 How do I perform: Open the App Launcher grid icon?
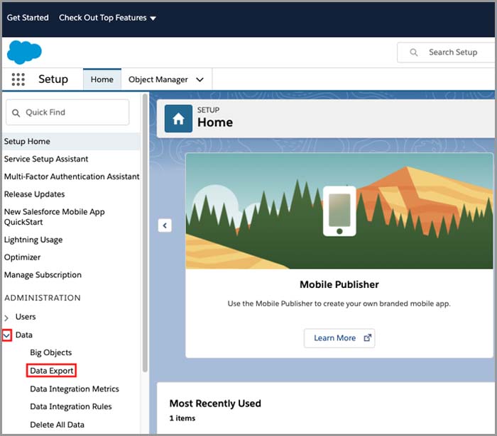pos(18,79)
